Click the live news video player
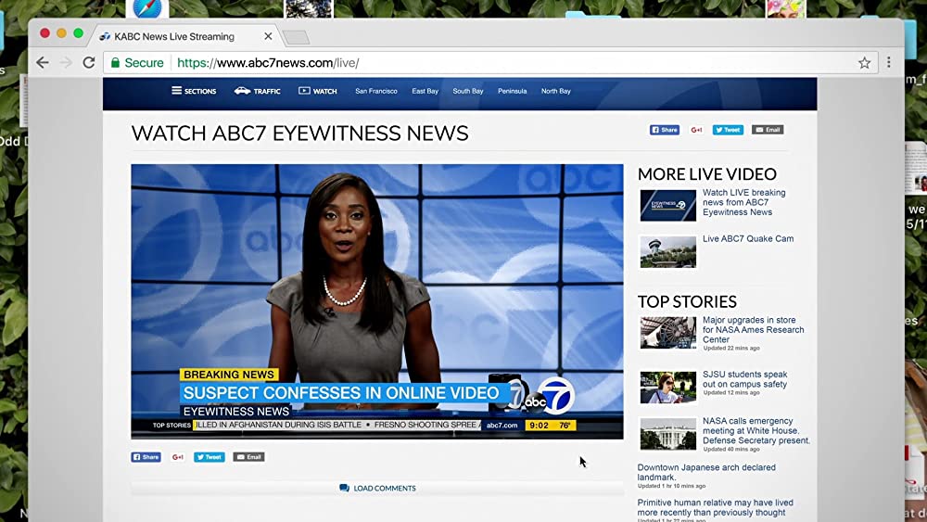The image size is (927, 522). [x=377, y=301]
